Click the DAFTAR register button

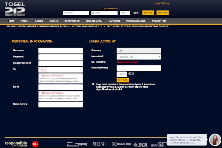click(x=163, y=13)
